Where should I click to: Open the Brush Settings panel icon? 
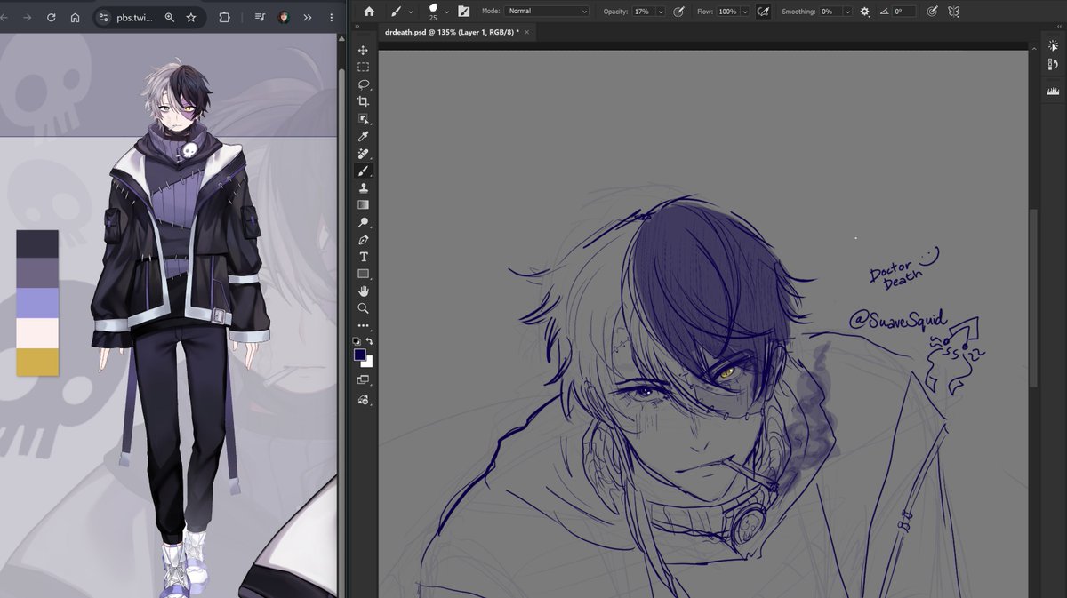point(464,12)
